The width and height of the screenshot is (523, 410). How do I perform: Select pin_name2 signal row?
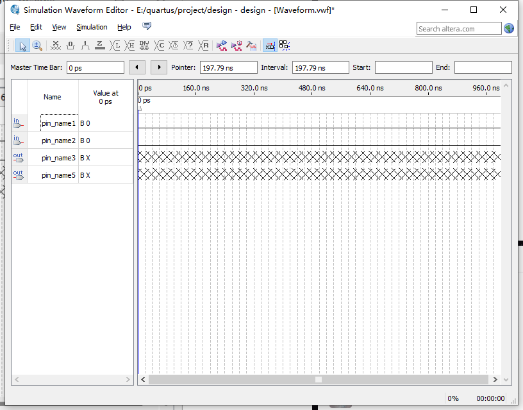coord(72,141)
